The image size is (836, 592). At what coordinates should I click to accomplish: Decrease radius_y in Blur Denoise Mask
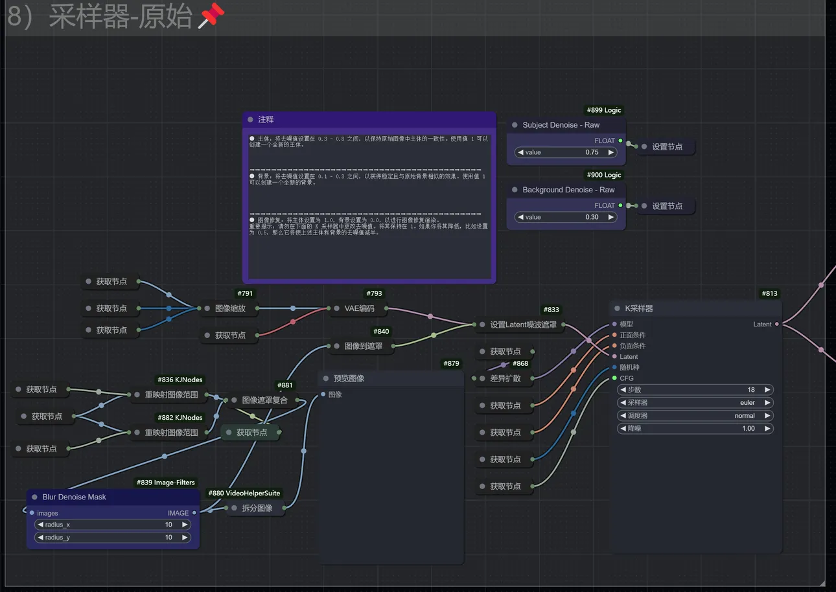40,538
